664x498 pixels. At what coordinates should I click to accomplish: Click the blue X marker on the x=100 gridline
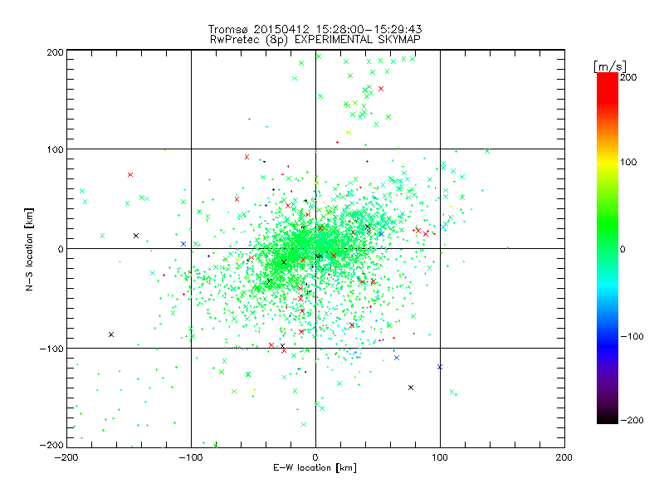coord(440,367)
